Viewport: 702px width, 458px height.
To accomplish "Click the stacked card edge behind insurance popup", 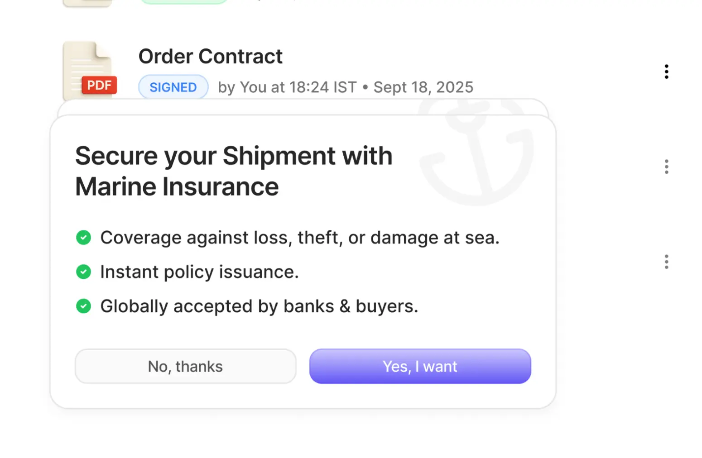I will 303,107.
